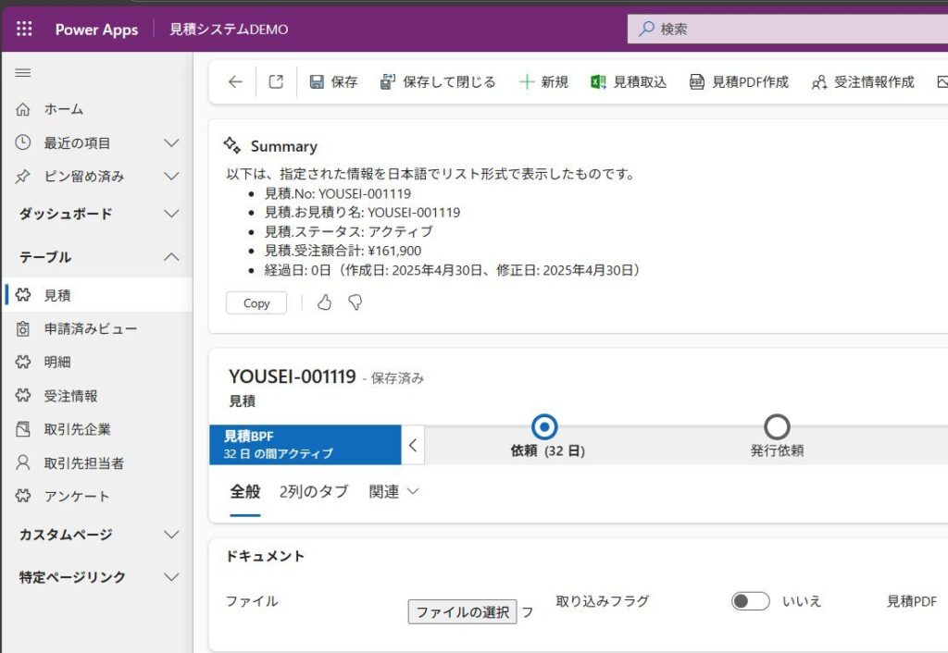This screenshot has width=948, height=653.
Task: Click the ファイルの選択 button
Action: (462, 611)
